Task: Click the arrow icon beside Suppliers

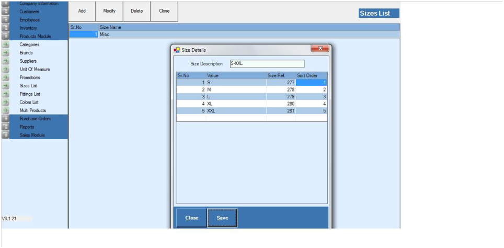Action: 5,61
